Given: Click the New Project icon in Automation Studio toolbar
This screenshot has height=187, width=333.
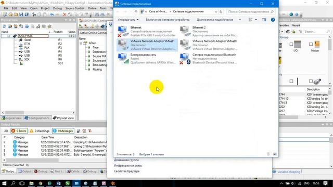Looking at the screenshot, I should click(x=5, y=15).
